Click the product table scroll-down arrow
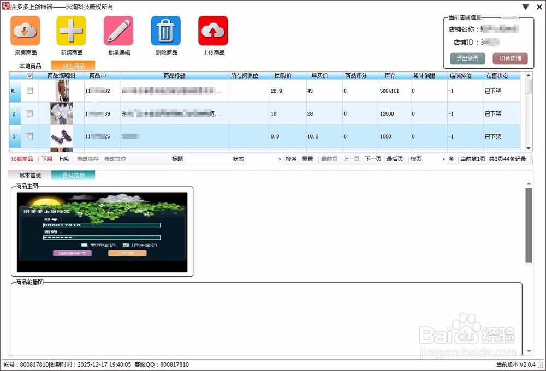 pos(529,148)
